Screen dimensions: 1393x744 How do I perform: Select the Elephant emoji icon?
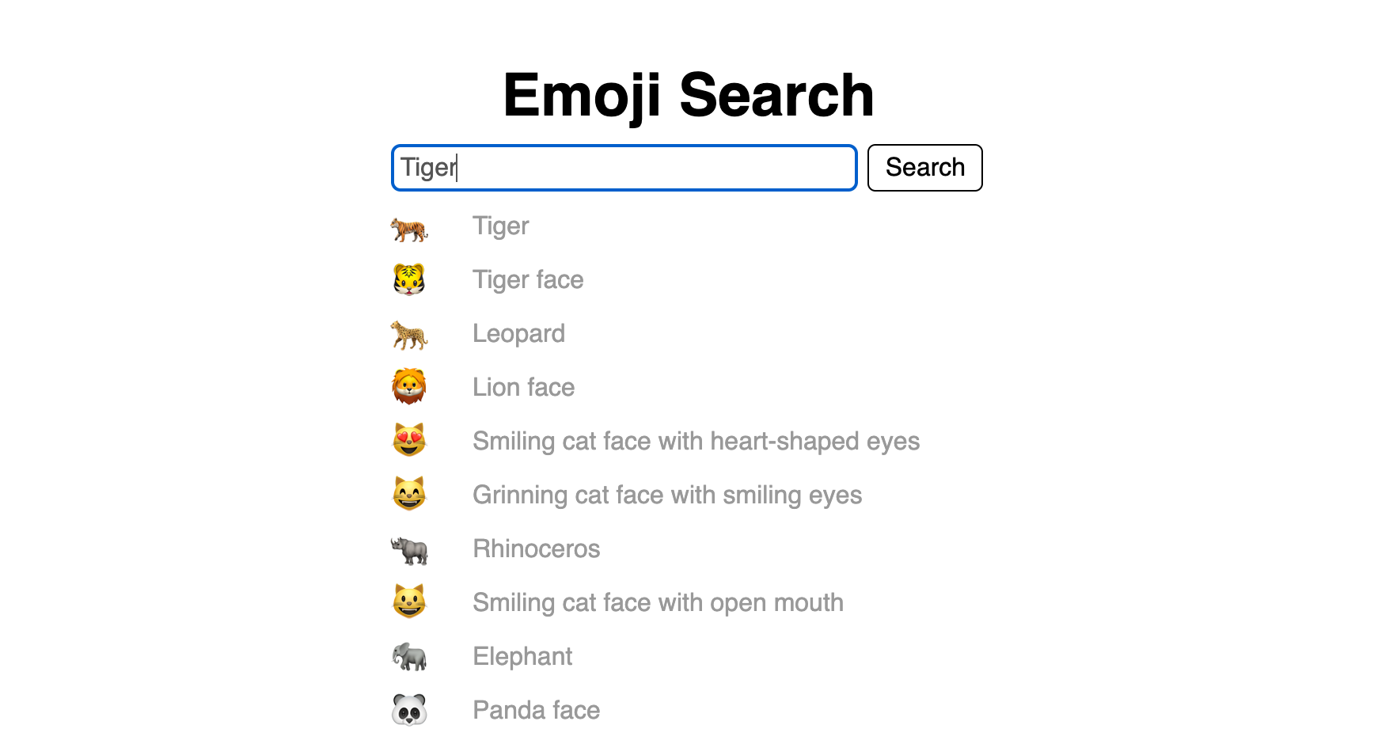(x=410, y=656)
